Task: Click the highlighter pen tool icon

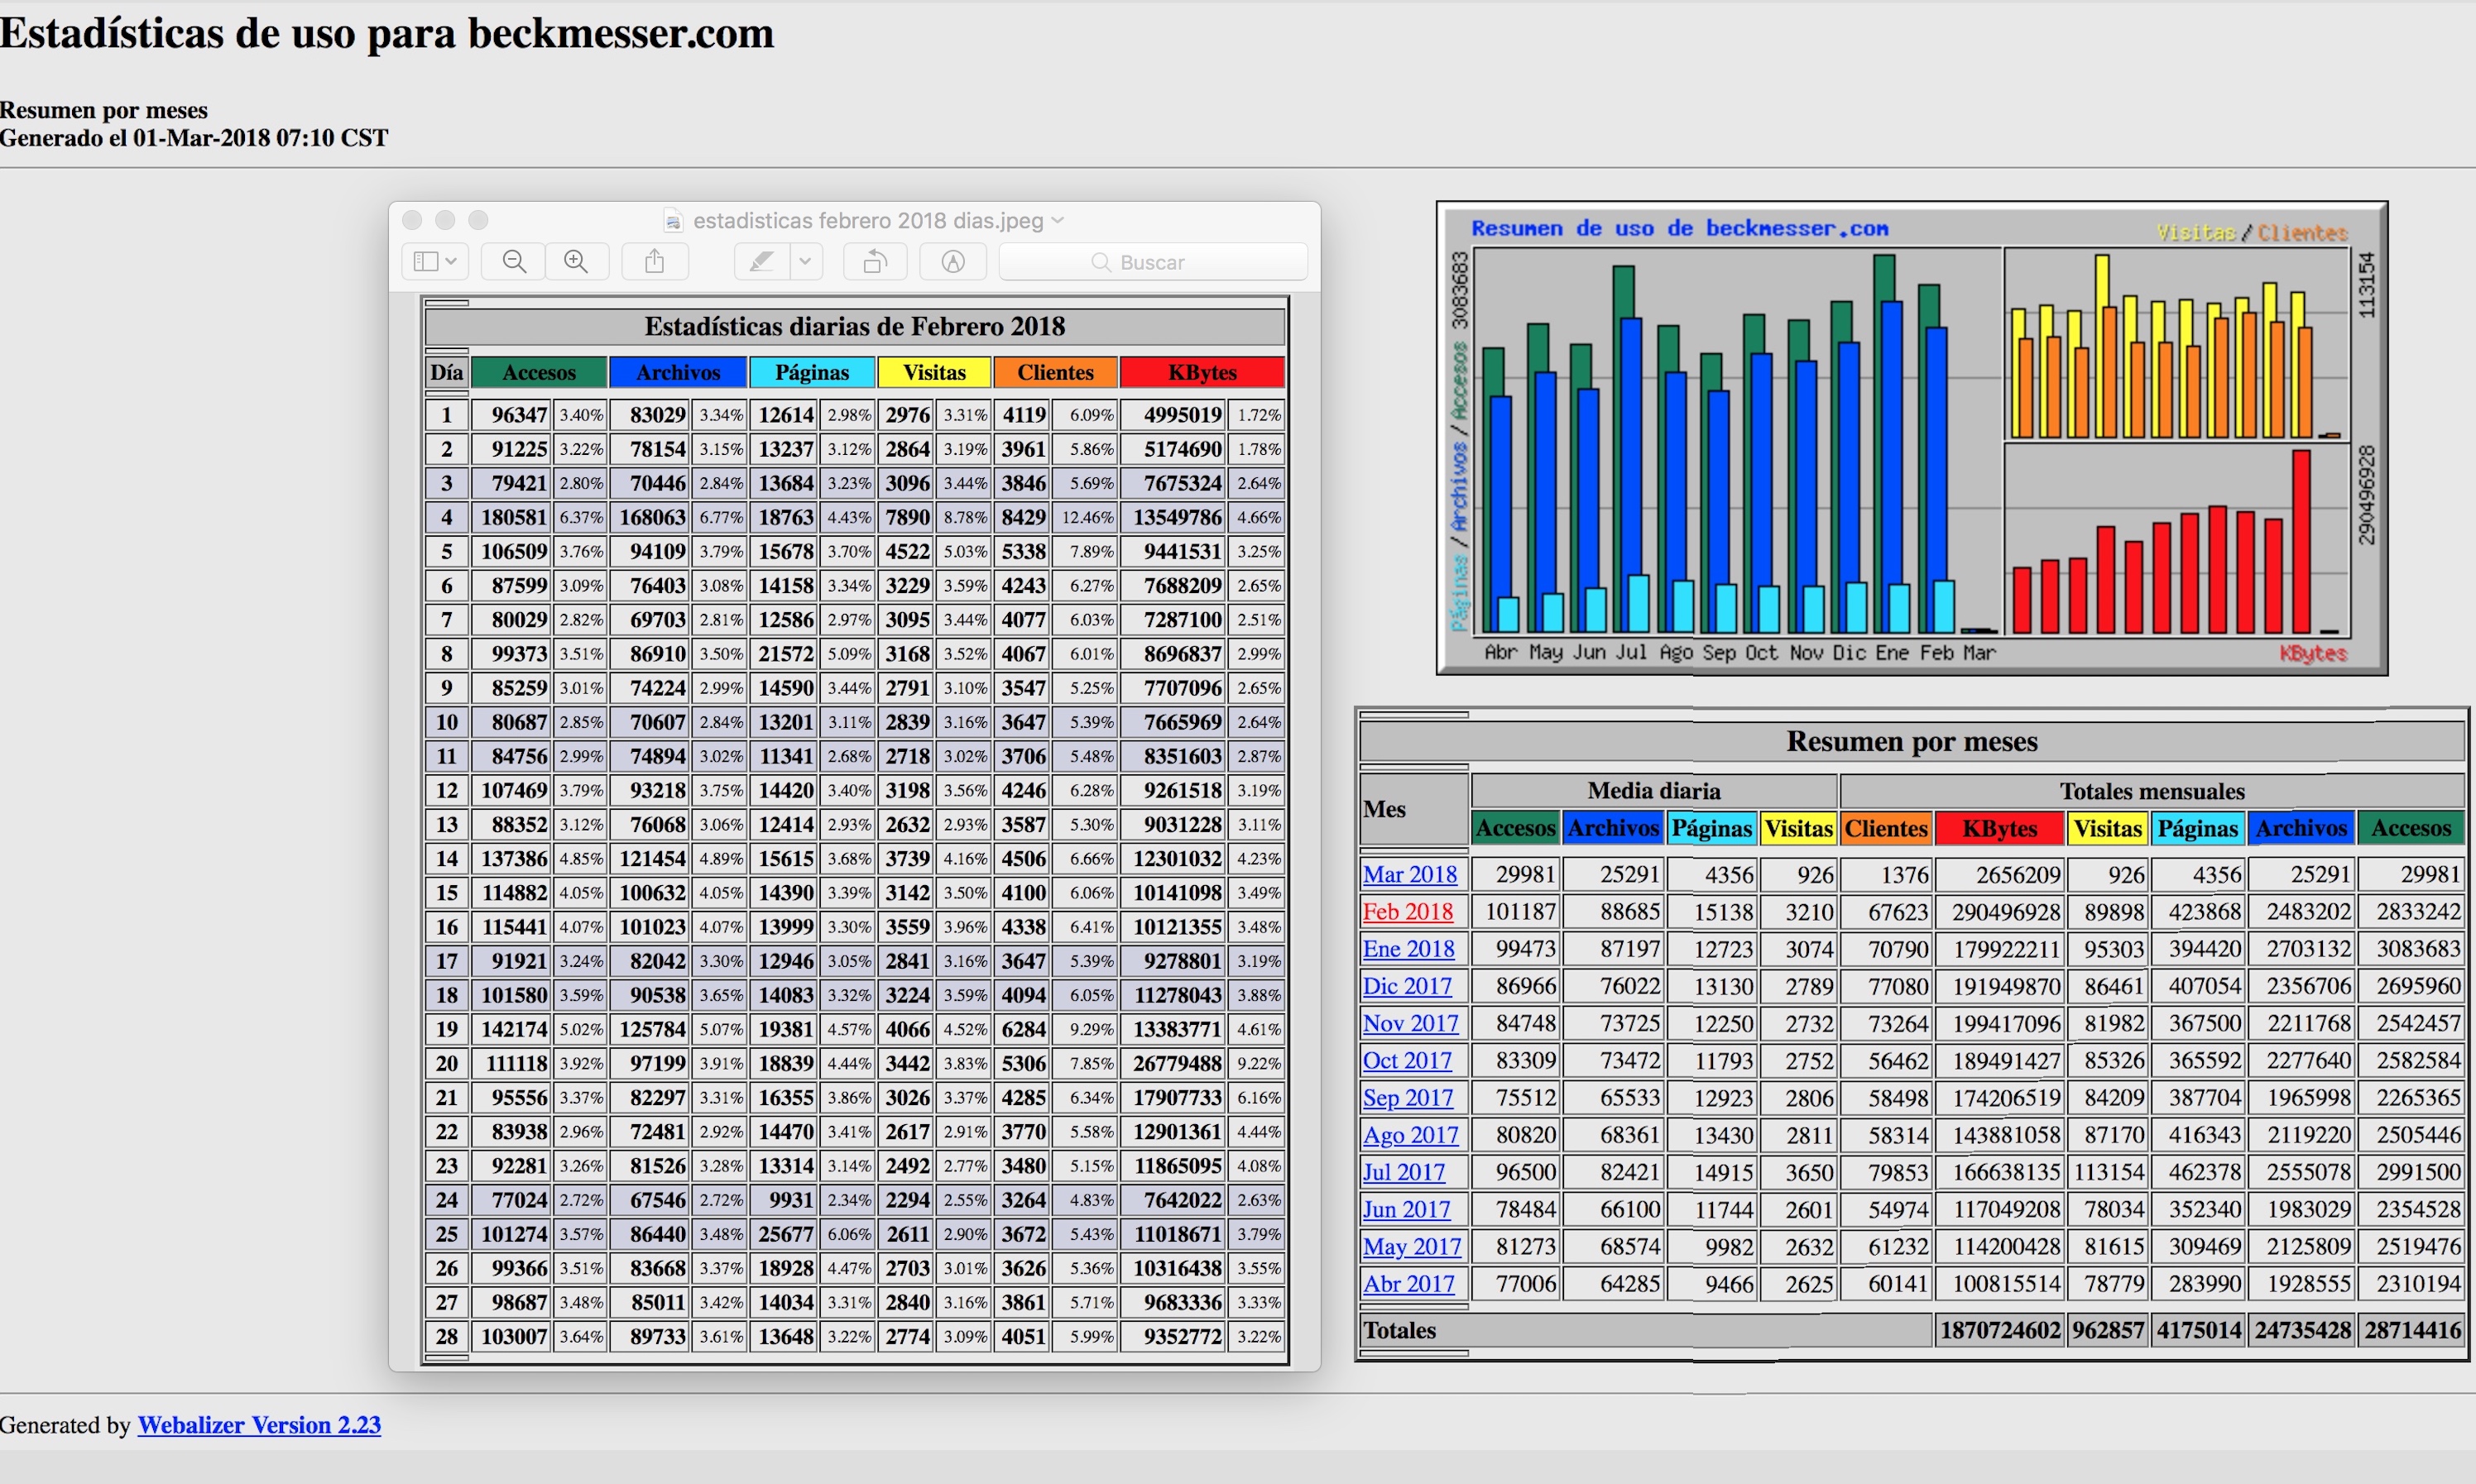Action: tap(761, 262)
